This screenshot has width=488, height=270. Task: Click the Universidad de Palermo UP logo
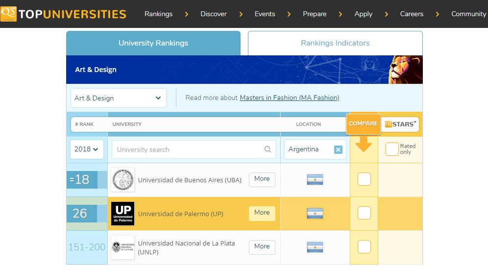pyautogui.click(x=123, y=214)
